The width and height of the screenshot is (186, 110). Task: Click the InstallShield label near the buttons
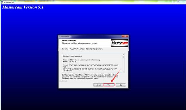click(63, 81)
